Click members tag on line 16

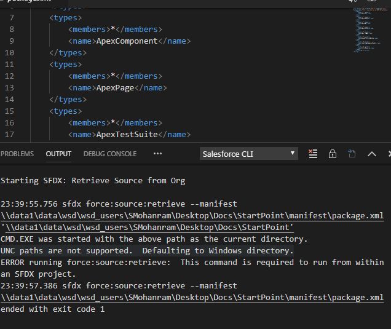pyautogui.click(x=115, y=123)
